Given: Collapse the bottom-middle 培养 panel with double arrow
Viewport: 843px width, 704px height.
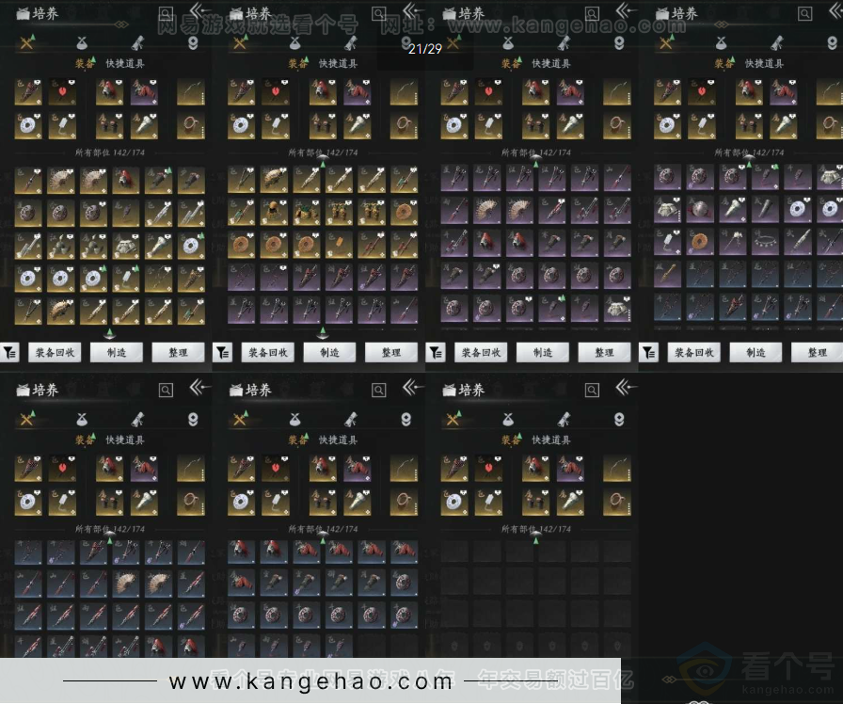Looking at the screenshot, I should pyautogui.click(x=412, y=387).
